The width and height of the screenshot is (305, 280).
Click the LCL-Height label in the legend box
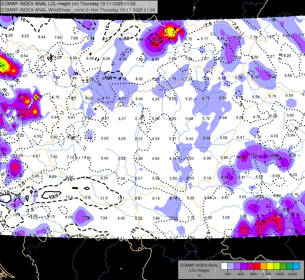[199, 270]
